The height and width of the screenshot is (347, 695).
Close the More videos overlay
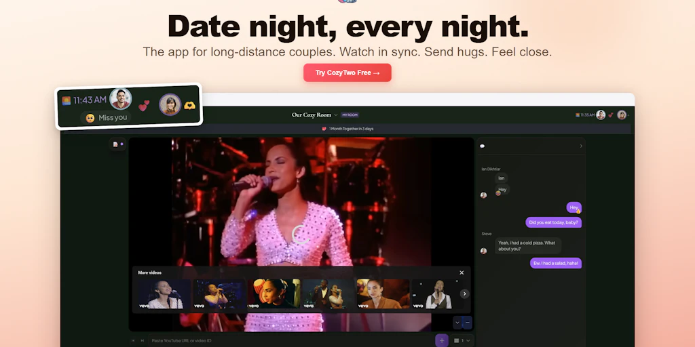coord(462,272)
